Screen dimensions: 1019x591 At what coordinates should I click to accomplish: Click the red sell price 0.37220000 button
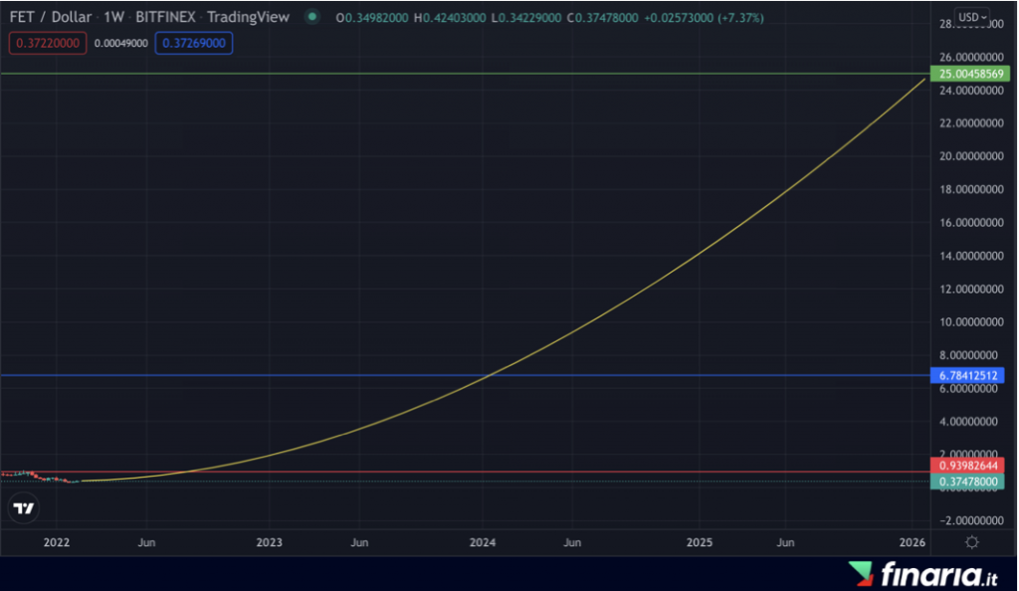(47, 43)
